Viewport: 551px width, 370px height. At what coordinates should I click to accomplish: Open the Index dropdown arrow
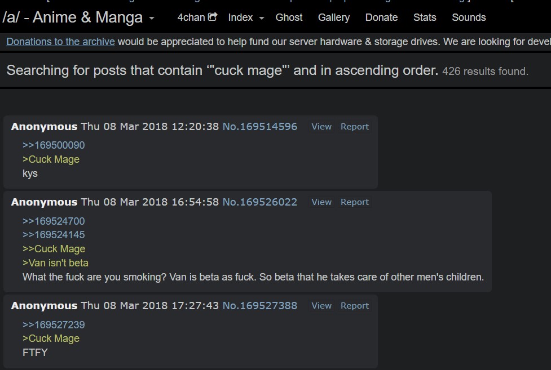point(262,18)
